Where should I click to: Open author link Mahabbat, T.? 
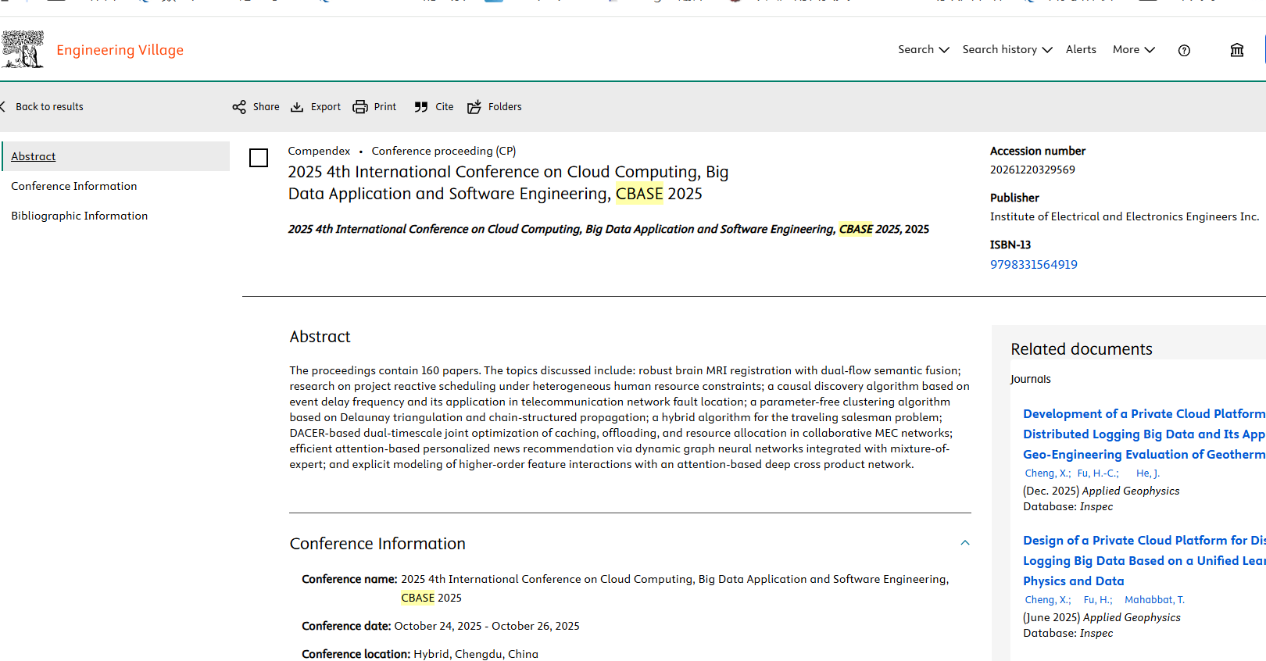pos(1154,599)
